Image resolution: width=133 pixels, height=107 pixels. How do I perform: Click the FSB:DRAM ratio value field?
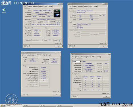tap(43, 70)
